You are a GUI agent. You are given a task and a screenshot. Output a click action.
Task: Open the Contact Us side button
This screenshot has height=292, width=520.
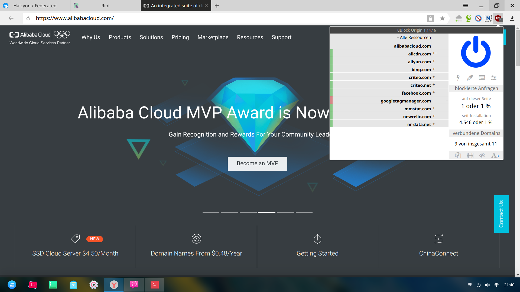point(501,214)
